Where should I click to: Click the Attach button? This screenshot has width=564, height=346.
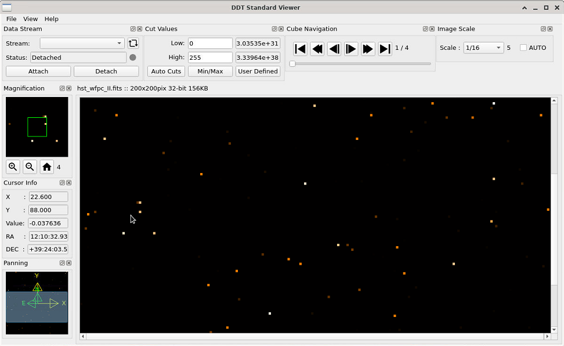pyautogui.click(x=38, y=71)
